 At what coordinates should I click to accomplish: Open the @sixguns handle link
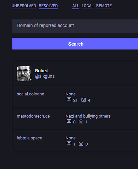[x=45, y=76]
